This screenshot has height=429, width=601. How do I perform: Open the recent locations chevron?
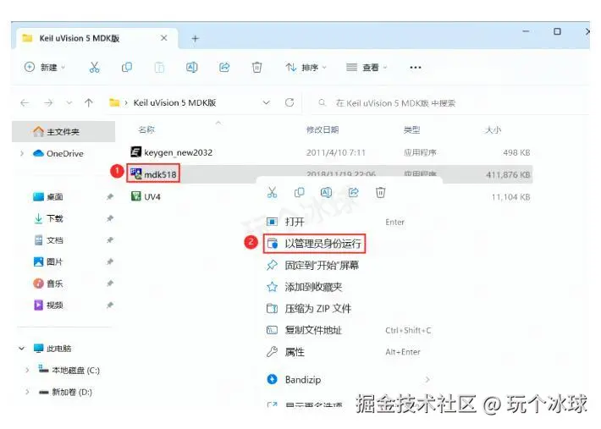69,102
